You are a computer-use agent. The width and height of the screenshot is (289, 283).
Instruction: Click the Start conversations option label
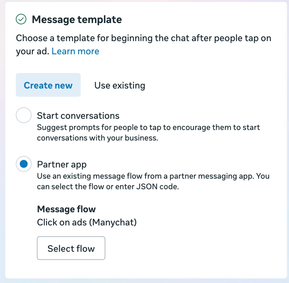78,116
